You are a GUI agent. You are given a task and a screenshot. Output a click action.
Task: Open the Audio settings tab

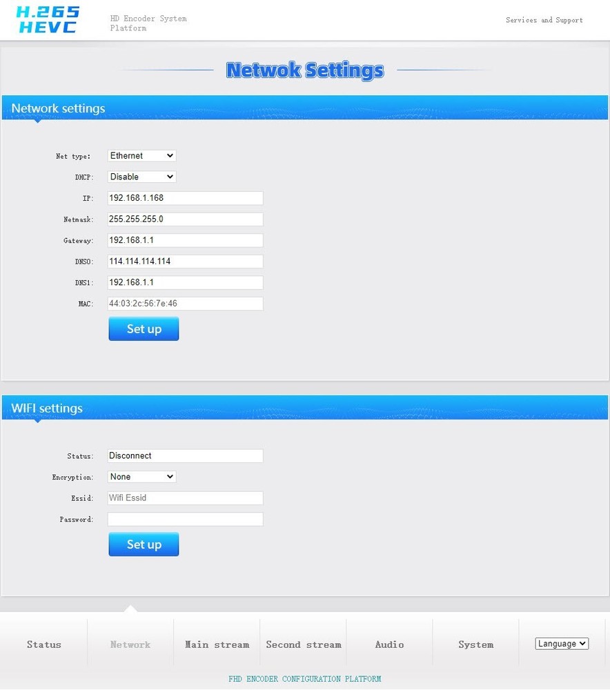click(x=389, y=644)
